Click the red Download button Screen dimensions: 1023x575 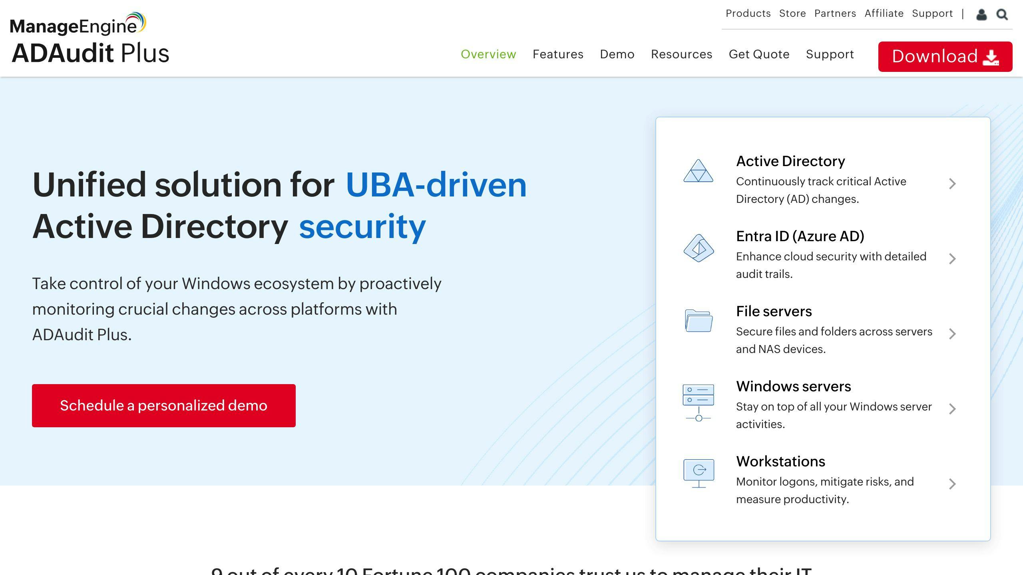coord(945,57)
